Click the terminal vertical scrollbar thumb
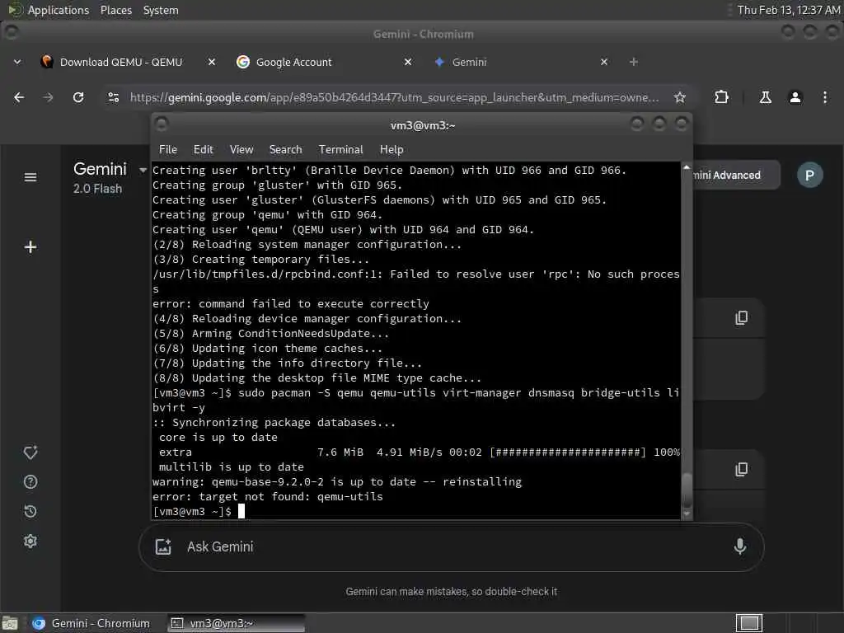844x633 pixels. coord(687,490)
